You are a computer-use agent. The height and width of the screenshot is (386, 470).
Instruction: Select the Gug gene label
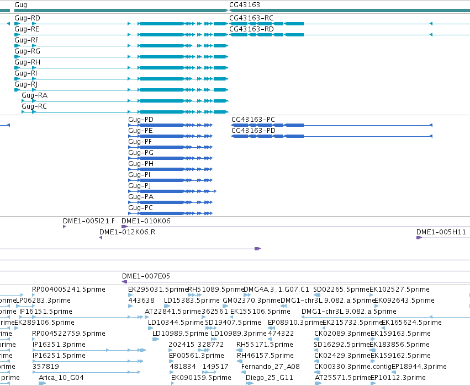20,5
